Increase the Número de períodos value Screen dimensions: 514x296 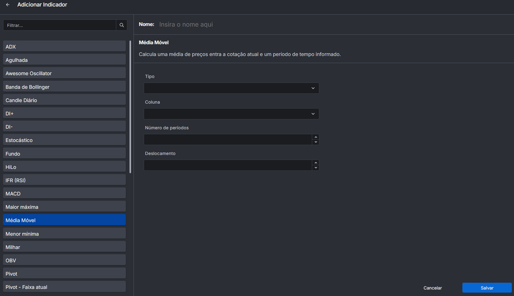[316, 137]
